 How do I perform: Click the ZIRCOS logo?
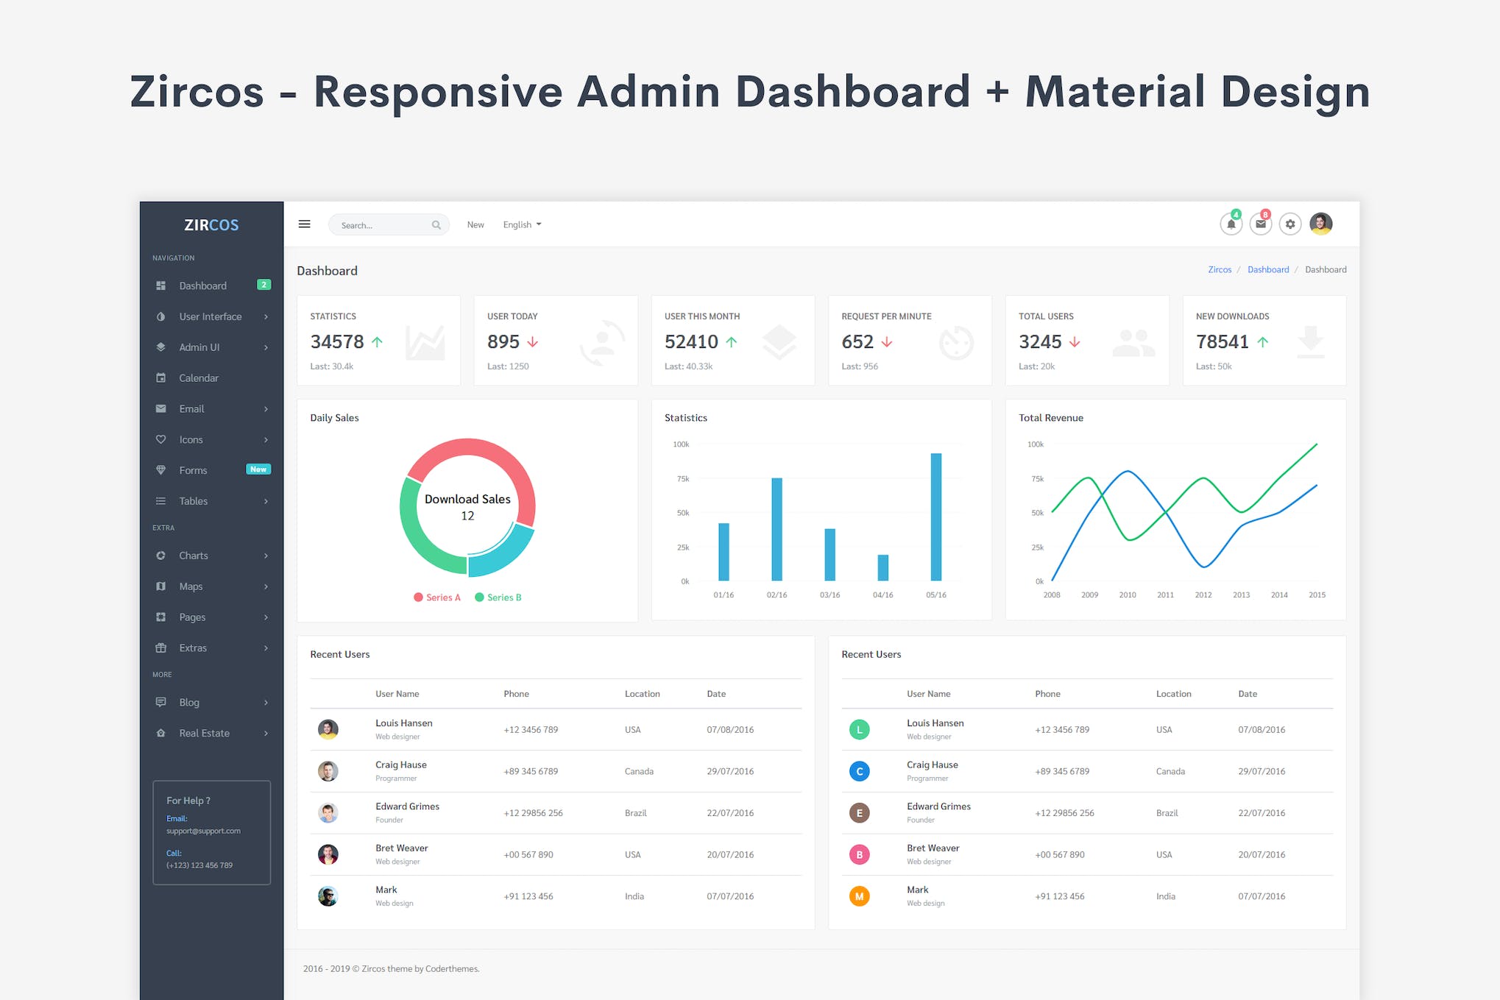(211, 225)
